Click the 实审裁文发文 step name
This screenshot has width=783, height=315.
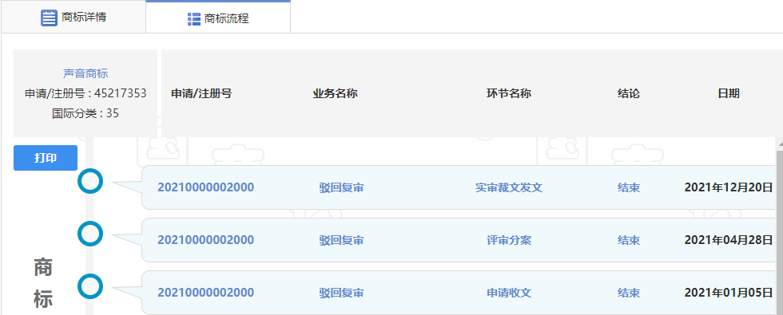[509, 188]
